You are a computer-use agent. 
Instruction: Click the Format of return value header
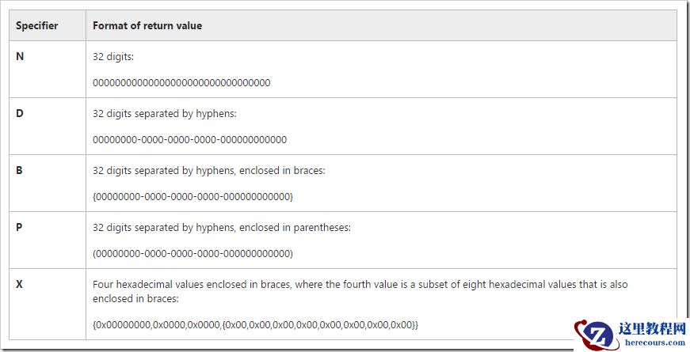[147, 25]
